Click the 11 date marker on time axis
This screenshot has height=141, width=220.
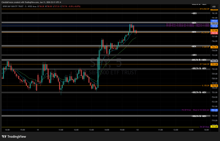pos(38,130)
